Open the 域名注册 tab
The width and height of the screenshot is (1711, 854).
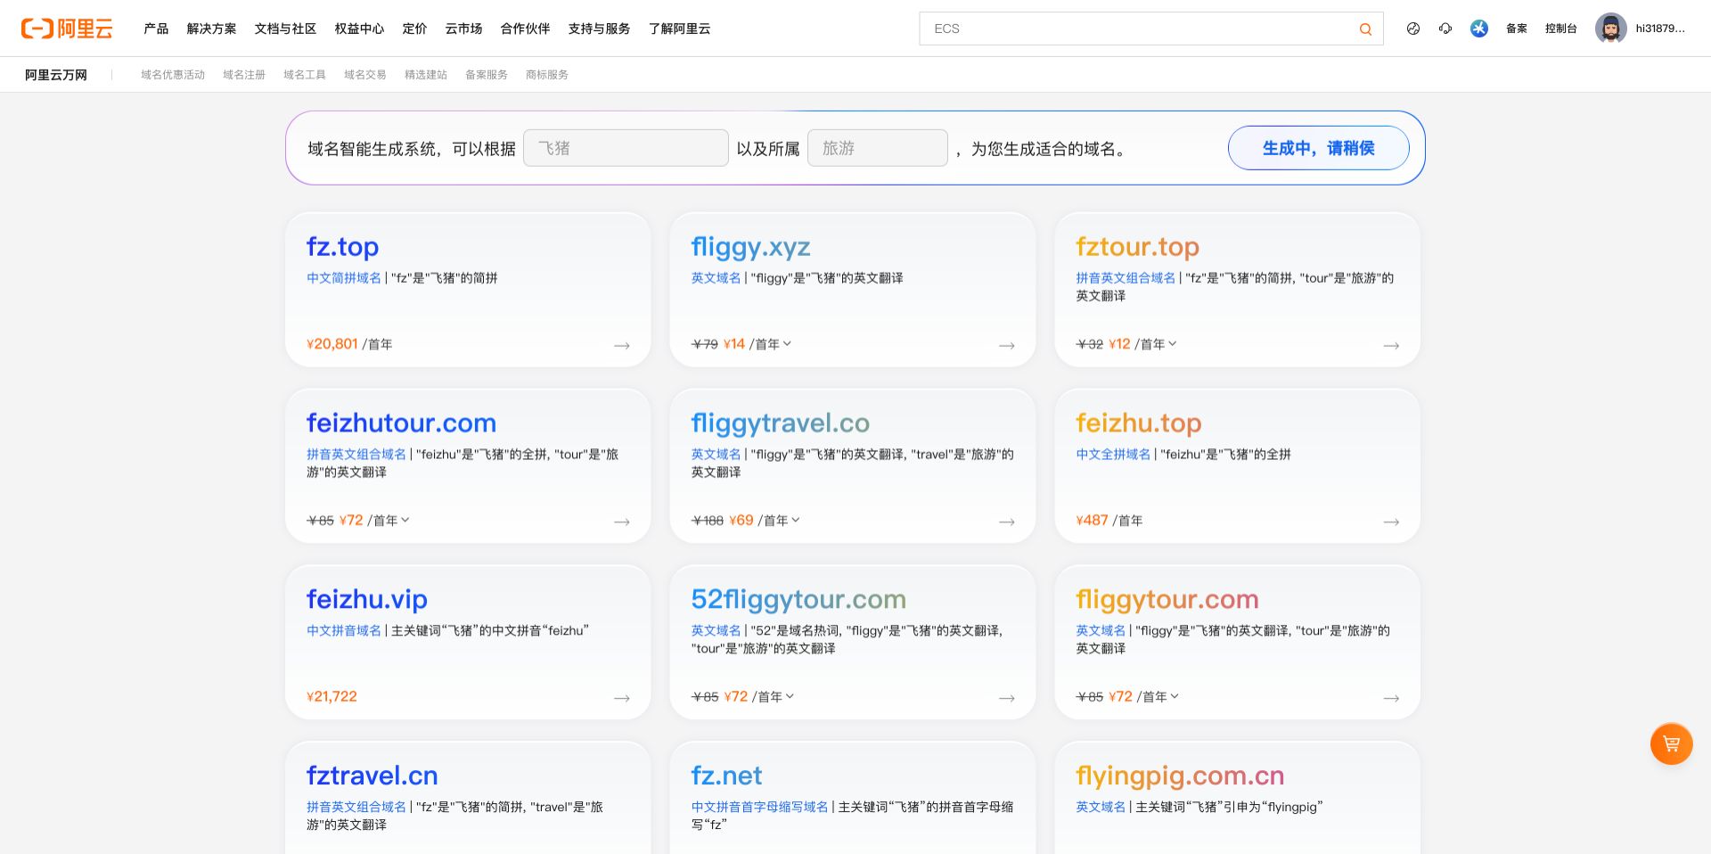243,75
